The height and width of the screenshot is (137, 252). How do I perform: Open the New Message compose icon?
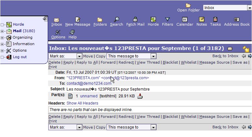pyautogui.click(x=78, y=19)
